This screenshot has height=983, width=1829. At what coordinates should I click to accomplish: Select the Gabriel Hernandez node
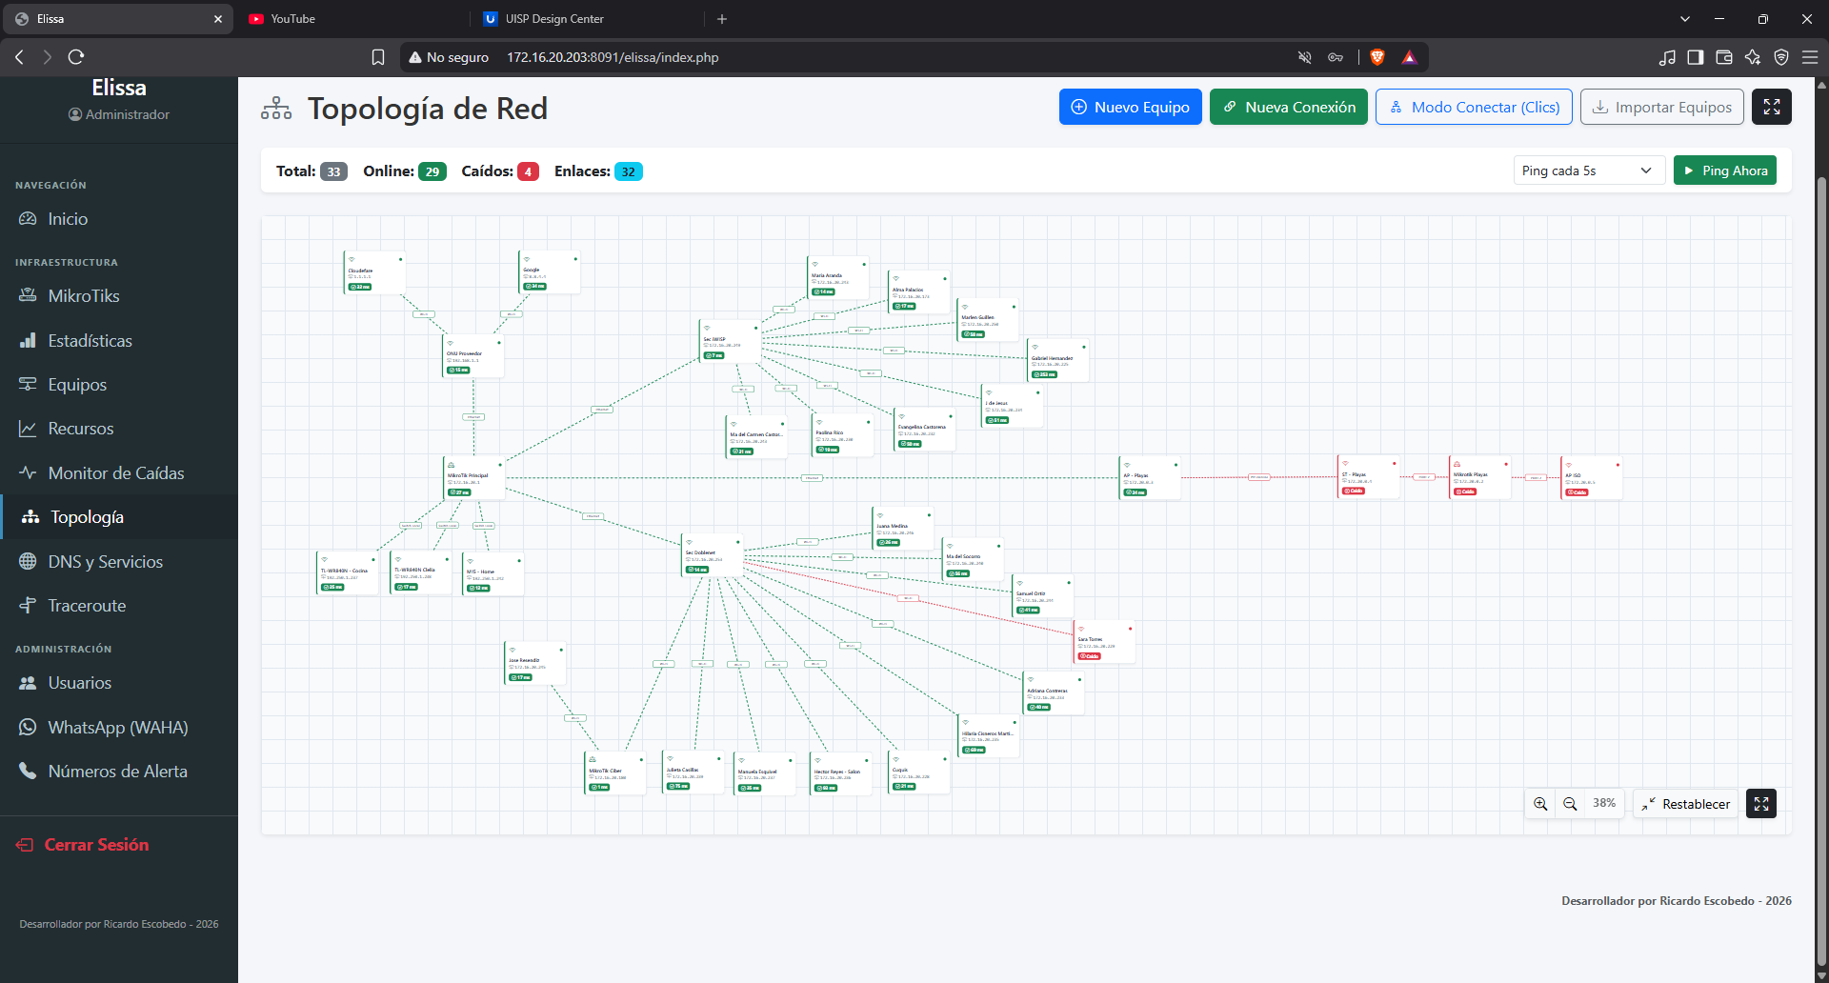click(x=1057, y=360)
